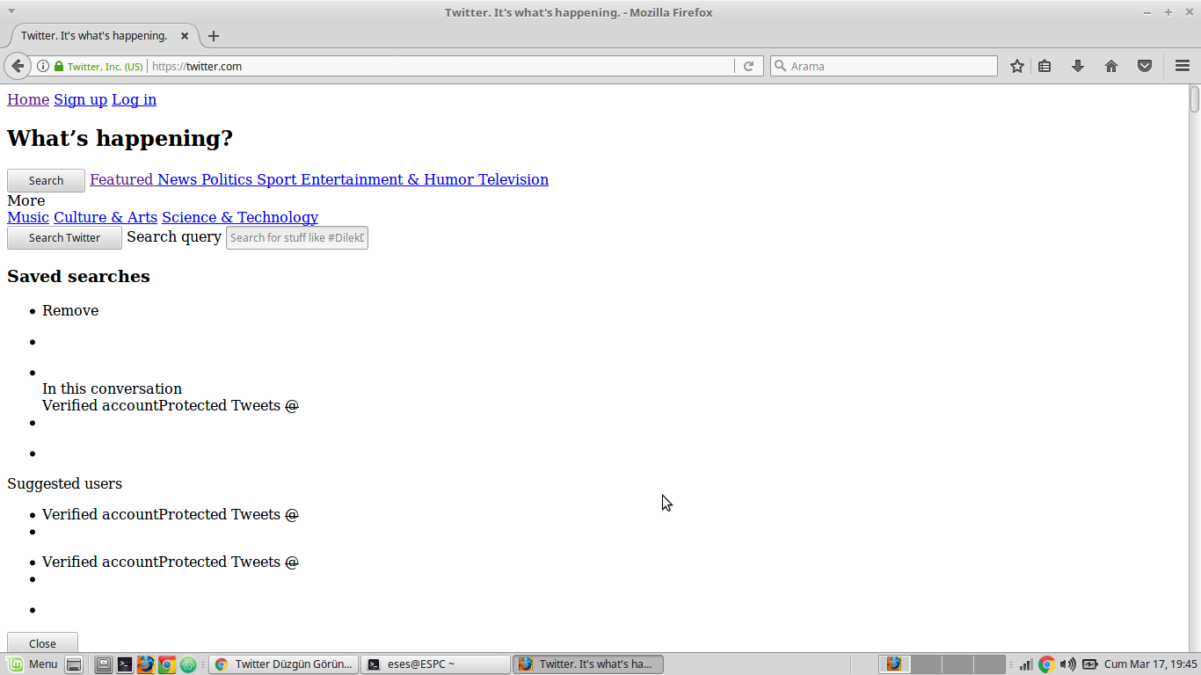Open the Music category link
Viewport: 1201px width, 675px height.
click(x=28, y=217)
